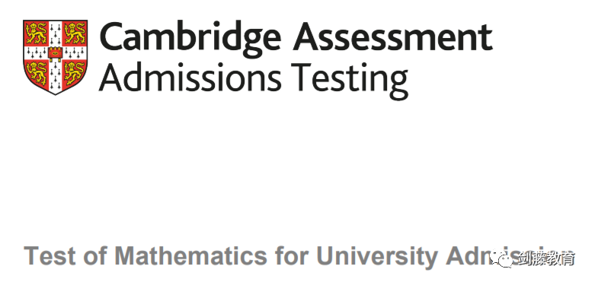This screenshot has width=595, height=285.
Task: Click the word Mathematics in gray heading
Action: pos(191,255)
